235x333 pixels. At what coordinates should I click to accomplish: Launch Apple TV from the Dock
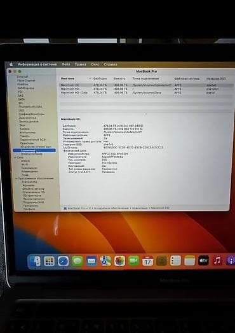203,260
